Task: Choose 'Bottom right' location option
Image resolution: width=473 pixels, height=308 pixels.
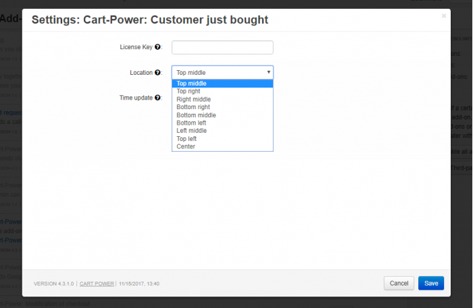Action: (222, 107)
